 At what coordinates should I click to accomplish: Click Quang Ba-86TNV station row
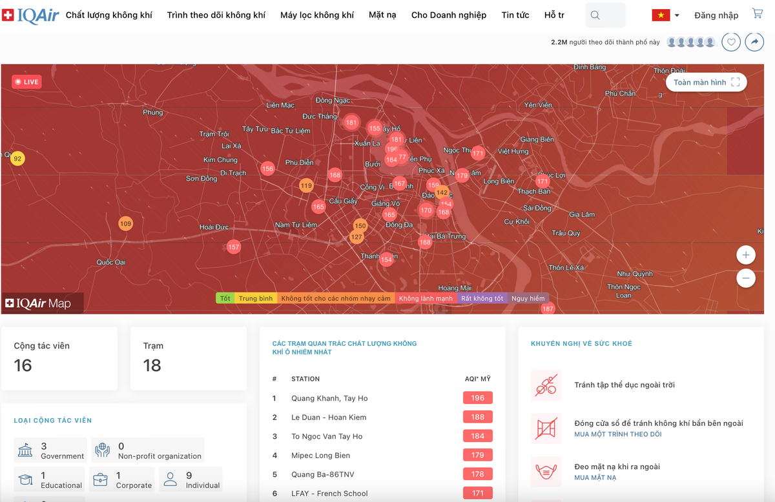click(382, 474)
